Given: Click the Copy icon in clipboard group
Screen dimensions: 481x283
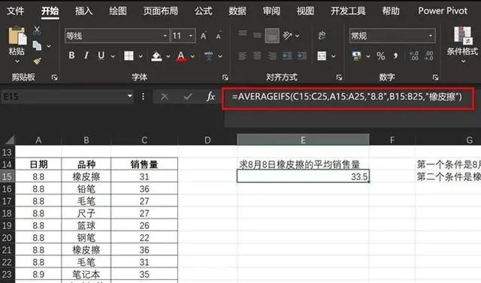Looking at the screenshot, I should (37, 46).
